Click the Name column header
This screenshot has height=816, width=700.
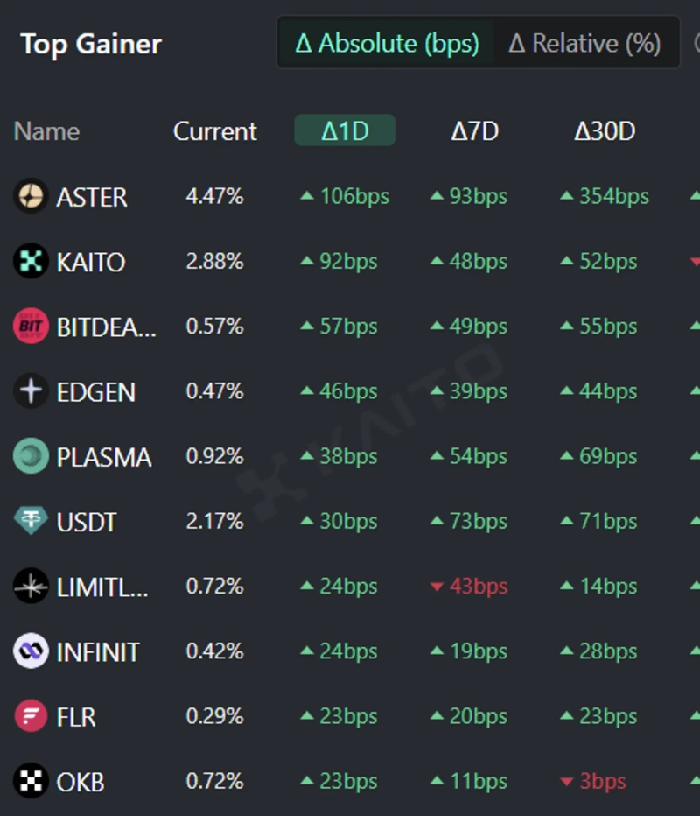(46, 131)
